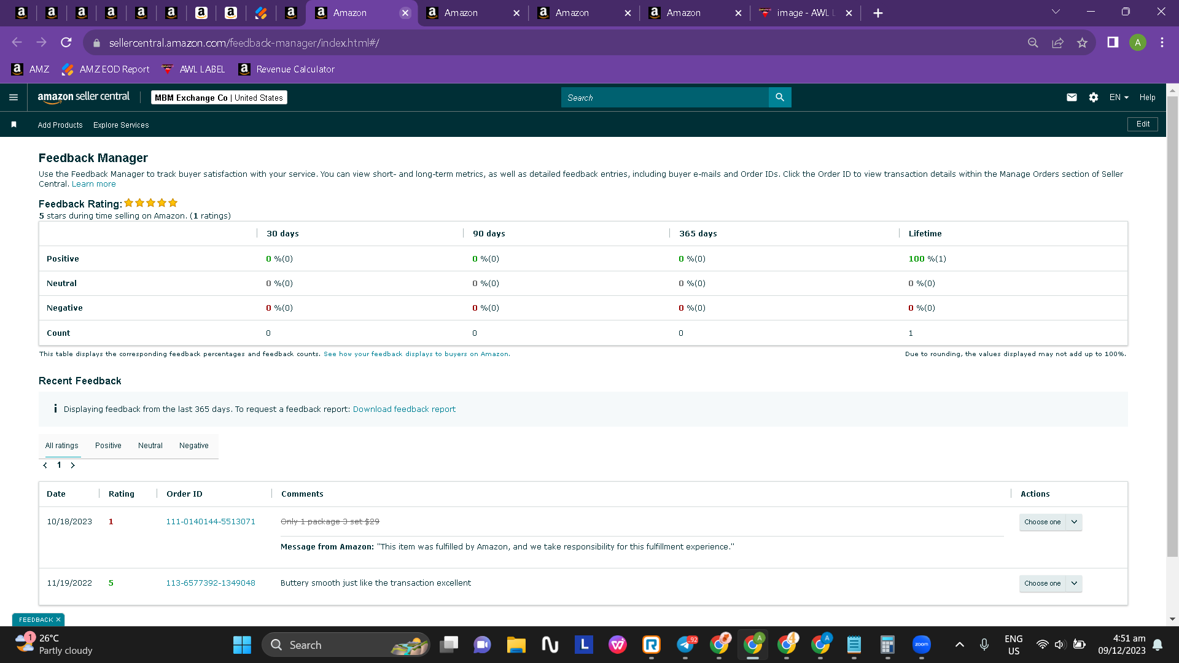Go to previous feedback page arrow
1179x663 pixels.
click(x=45, y=465)
